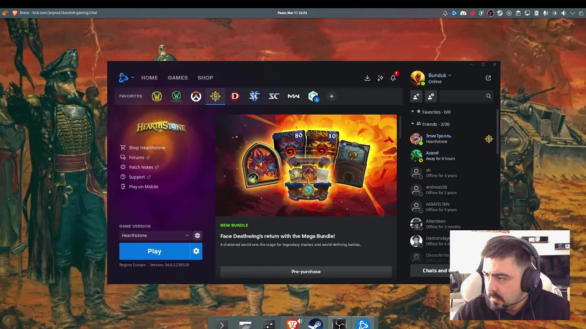586x329 pixels.
Task: Open the Battle.net logo menu
Action: tap(126, 78)
